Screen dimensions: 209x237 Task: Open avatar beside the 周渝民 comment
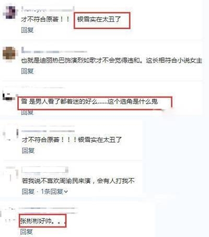point(12,173)
